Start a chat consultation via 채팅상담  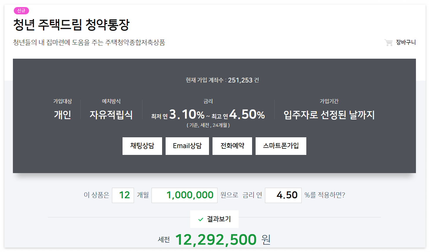142,146
